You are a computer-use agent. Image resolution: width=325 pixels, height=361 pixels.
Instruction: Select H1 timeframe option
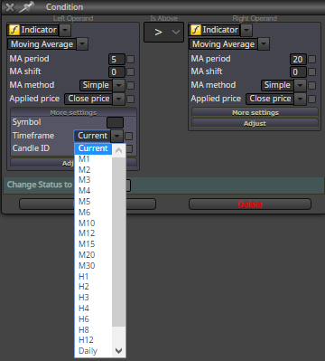(93, 277)
